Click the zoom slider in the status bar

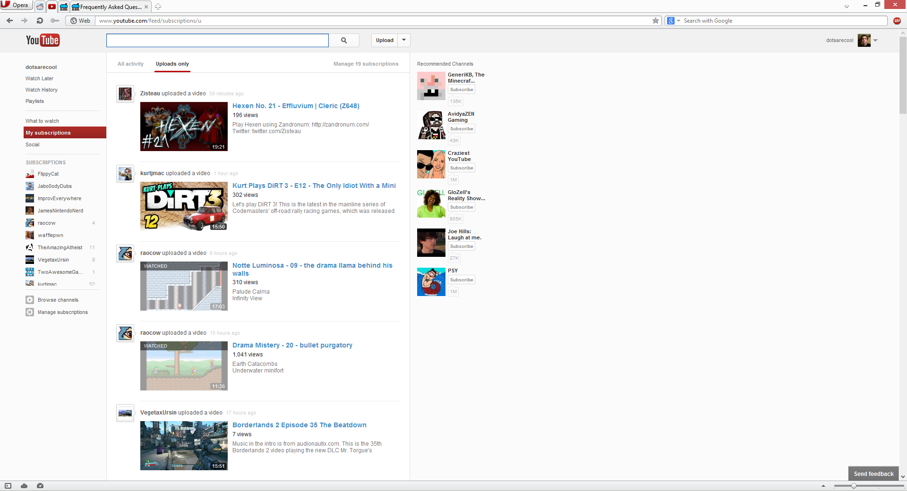pyautogui.click(x=868, y=486)
